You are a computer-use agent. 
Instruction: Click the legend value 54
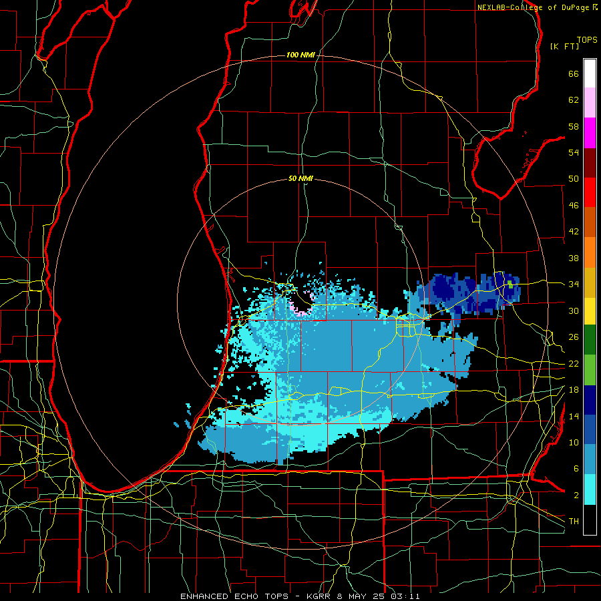(574, 152)
